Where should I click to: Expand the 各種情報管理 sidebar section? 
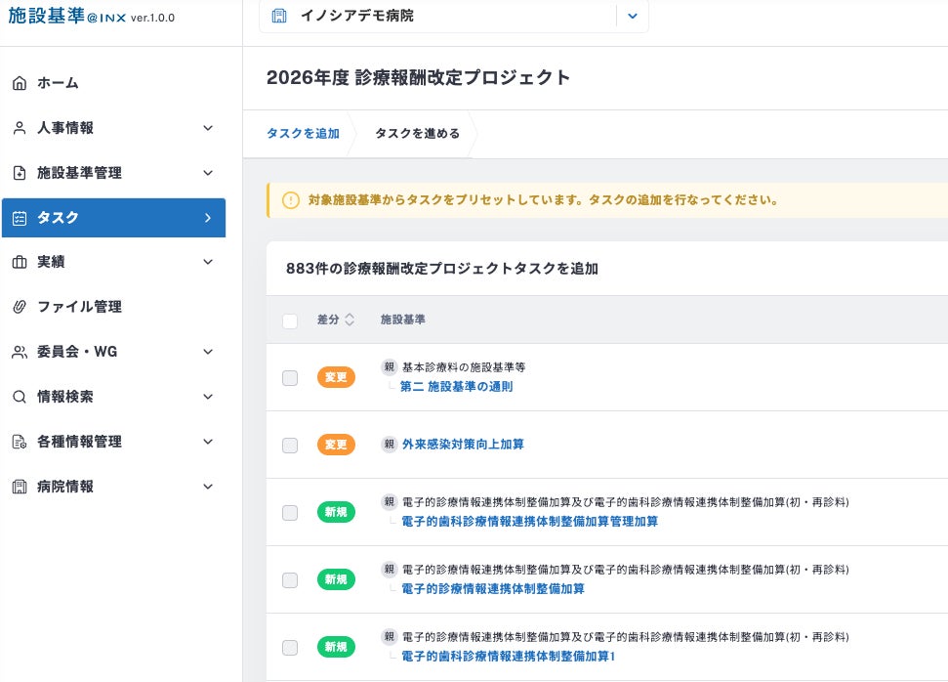pyautogui.click(x=207, y=442)
